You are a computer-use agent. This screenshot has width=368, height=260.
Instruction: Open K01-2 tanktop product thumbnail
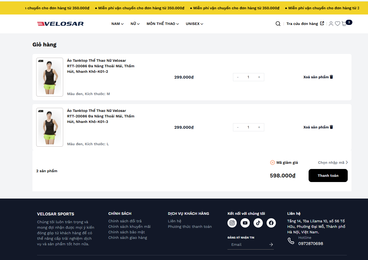[50, 77]
